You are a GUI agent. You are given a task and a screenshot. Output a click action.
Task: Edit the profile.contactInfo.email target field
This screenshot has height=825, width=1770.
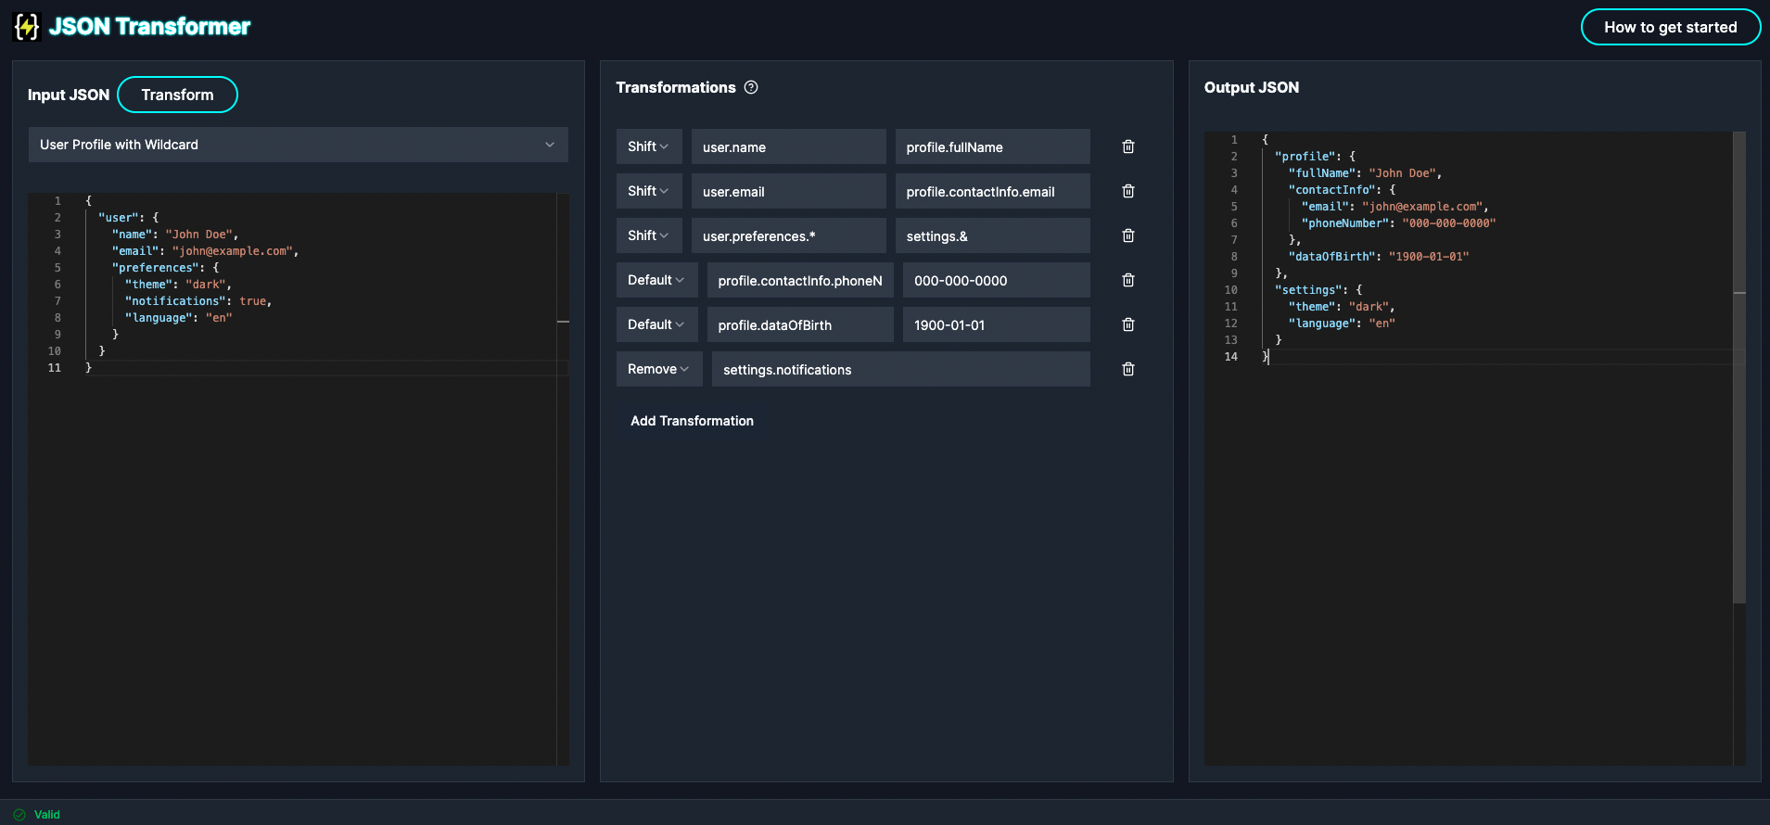tap(992, 191)
